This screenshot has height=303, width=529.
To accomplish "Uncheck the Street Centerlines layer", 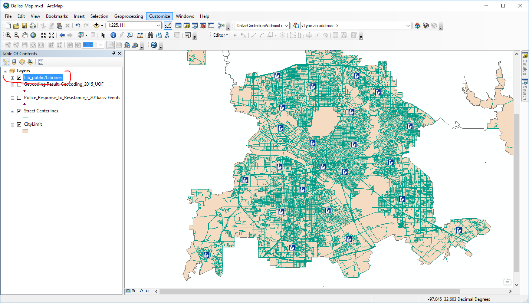I will (19, 111).
